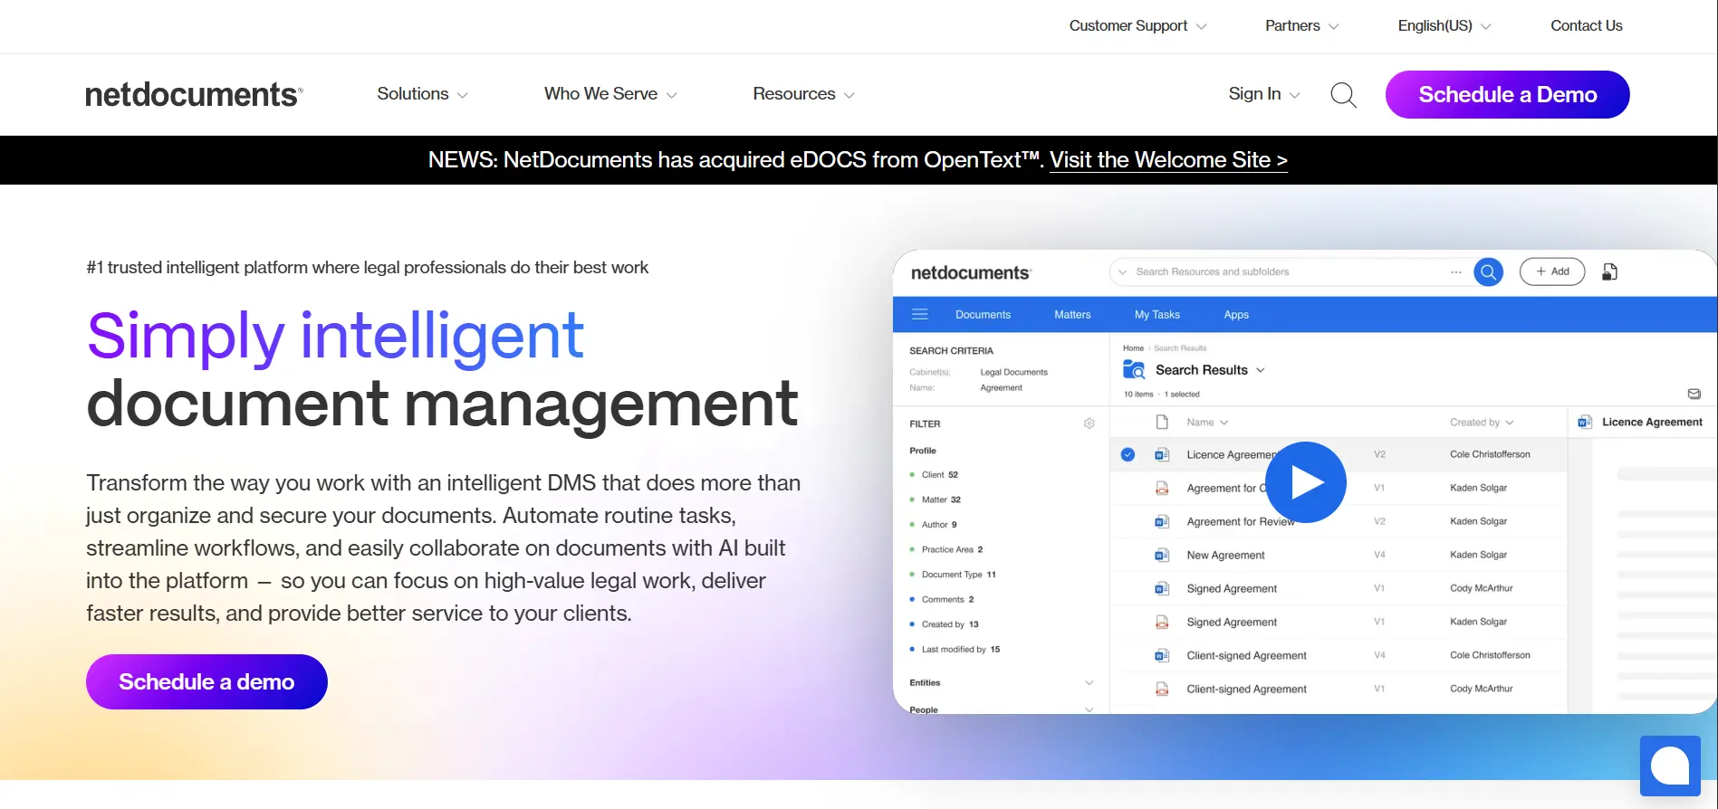The height and width of the screenshot is (809, 1718).
Task: Open the Agreement for Review document name
Action: click(x=1241, y=521)
